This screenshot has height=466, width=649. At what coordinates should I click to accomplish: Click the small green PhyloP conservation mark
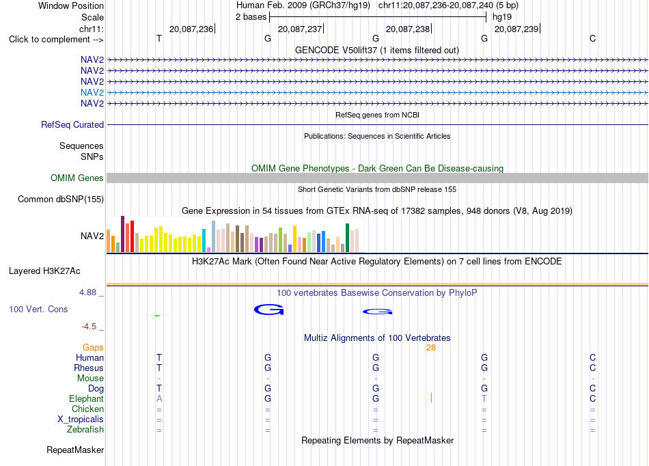pyautogui.click(x=157, y=316)
